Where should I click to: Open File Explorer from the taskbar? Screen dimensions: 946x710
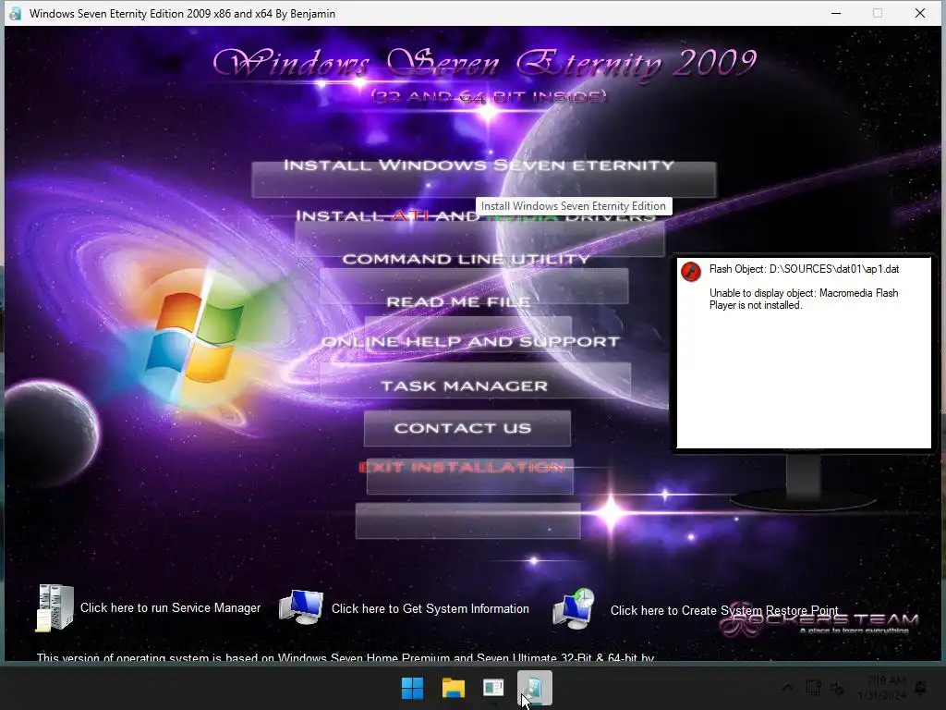453,688
